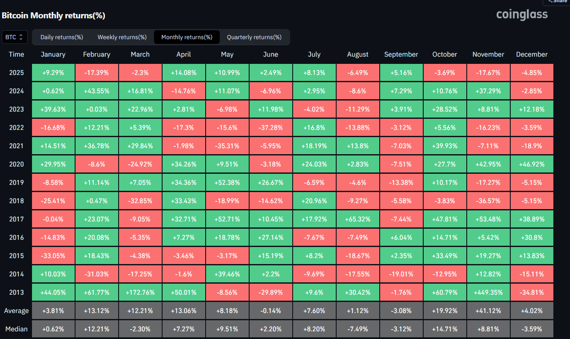
Task: Click the December column header
Action: pyautogui.click(x=532, y=55)
